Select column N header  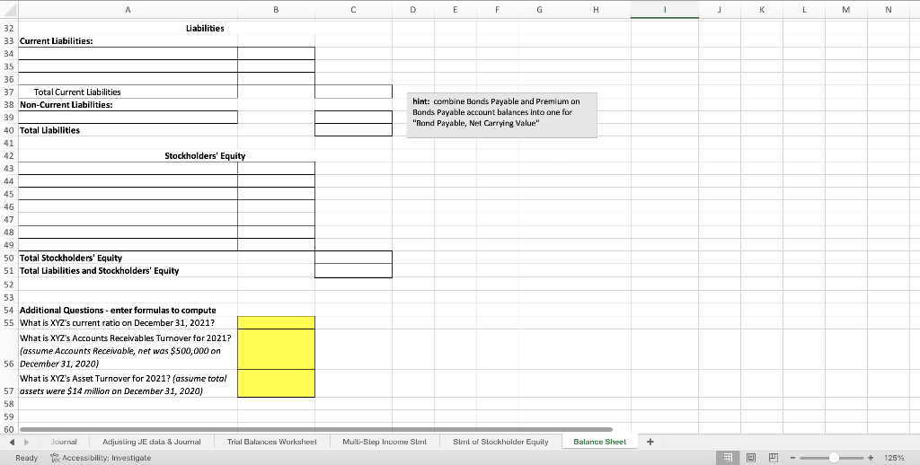pyautogui.click(x=888, y=9)
